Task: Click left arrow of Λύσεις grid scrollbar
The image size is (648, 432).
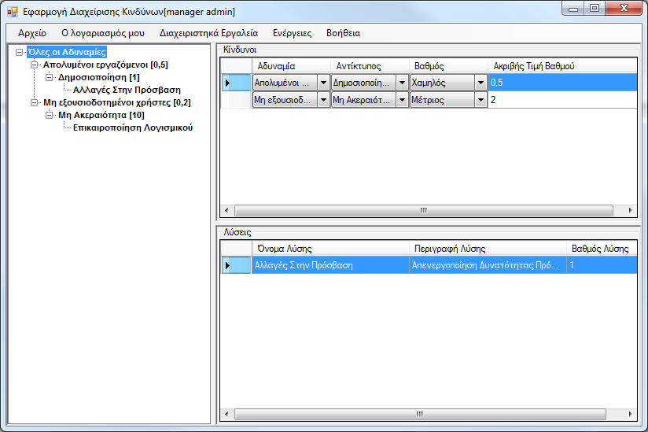Action: (226, 414)
